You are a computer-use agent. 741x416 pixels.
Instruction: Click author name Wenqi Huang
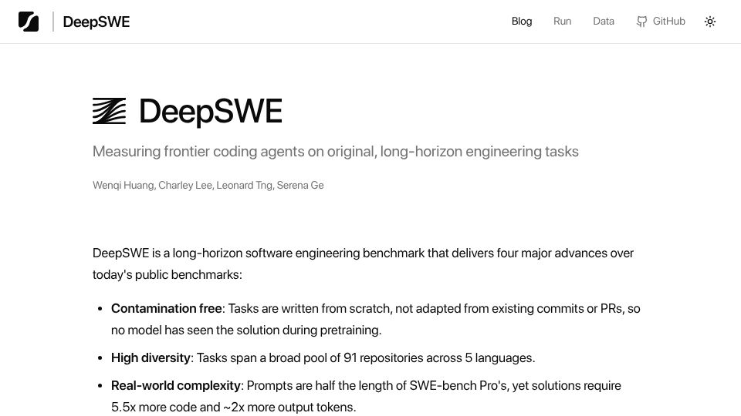pos(123,186)
